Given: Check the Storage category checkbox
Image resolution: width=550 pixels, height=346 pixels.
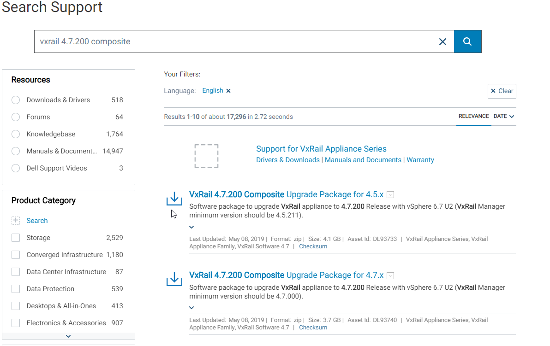Looking at the screenshot, I should [16, 238].
